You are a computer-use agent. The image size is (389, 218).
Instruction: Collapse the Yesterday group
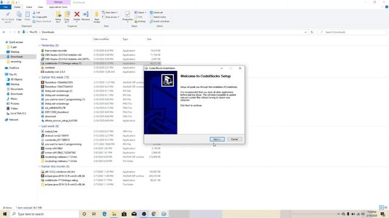[x=40, y=45]
